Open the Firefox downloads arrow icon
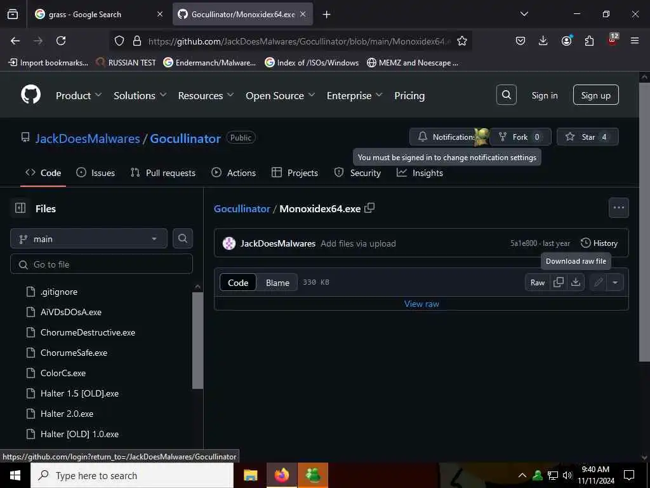Image resolution: width=650 pixels, height=488 pixels. (543, 41)
